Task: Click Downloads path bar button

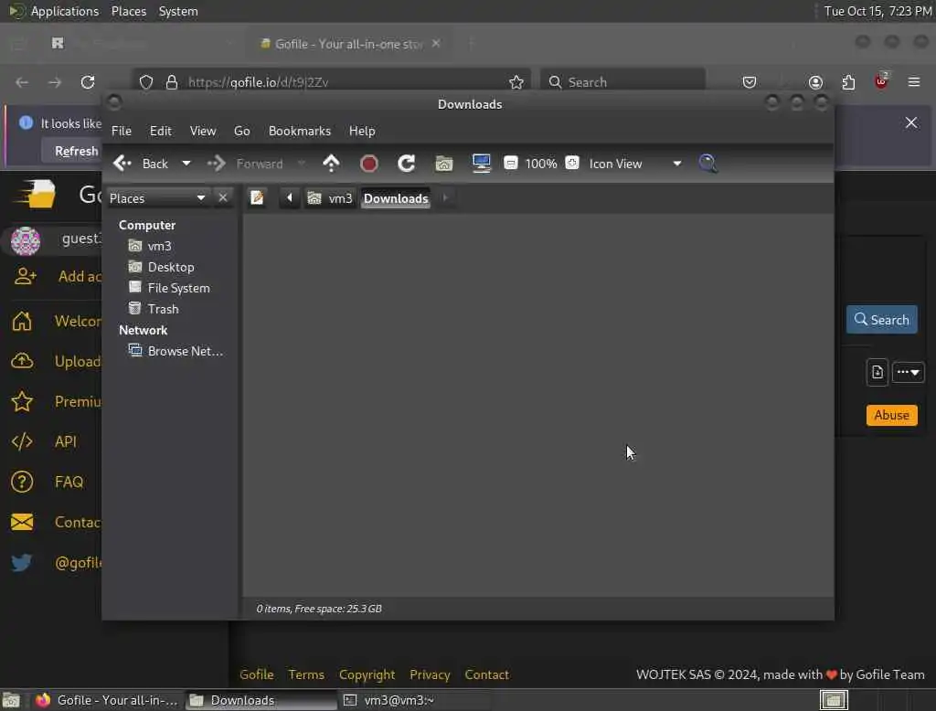Action: [396, 197]
